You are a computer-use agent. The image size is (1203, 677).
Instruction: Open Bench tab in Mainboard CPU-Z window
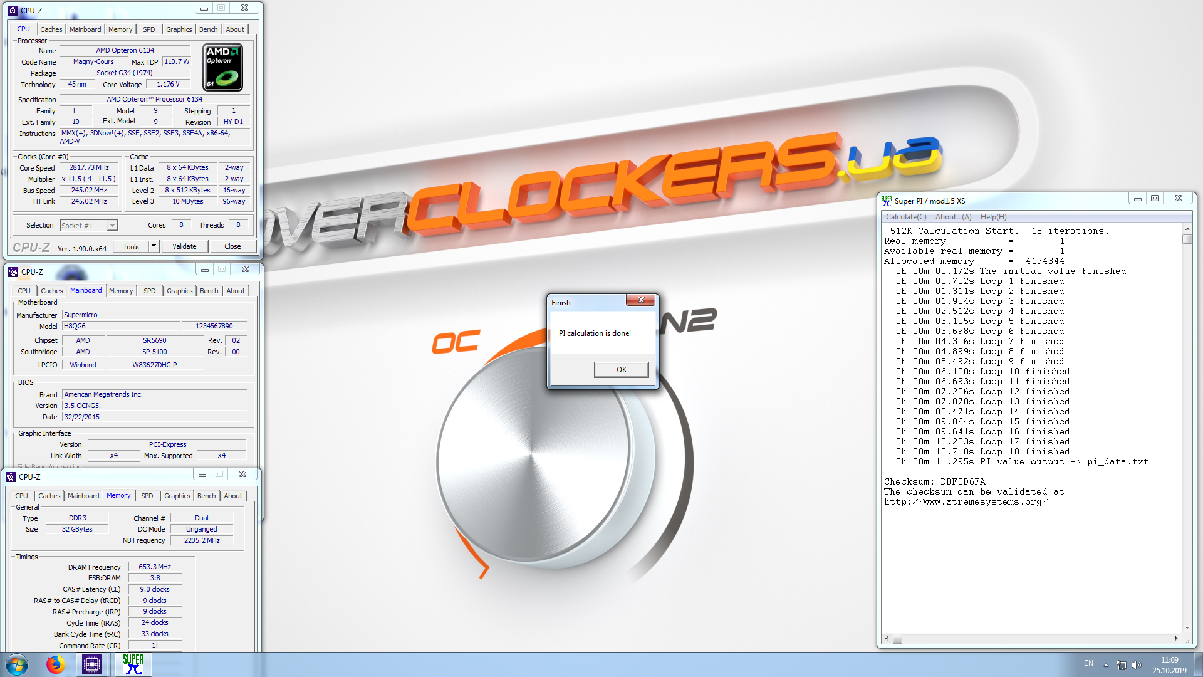pos(209,291)
